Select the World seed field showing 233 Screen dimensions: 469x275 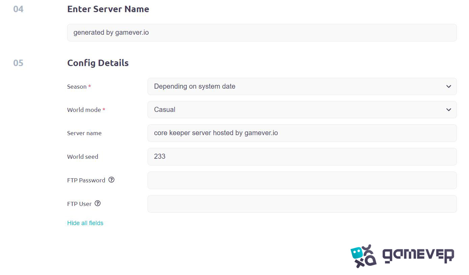pyautogui.click(x=302, y=157)
